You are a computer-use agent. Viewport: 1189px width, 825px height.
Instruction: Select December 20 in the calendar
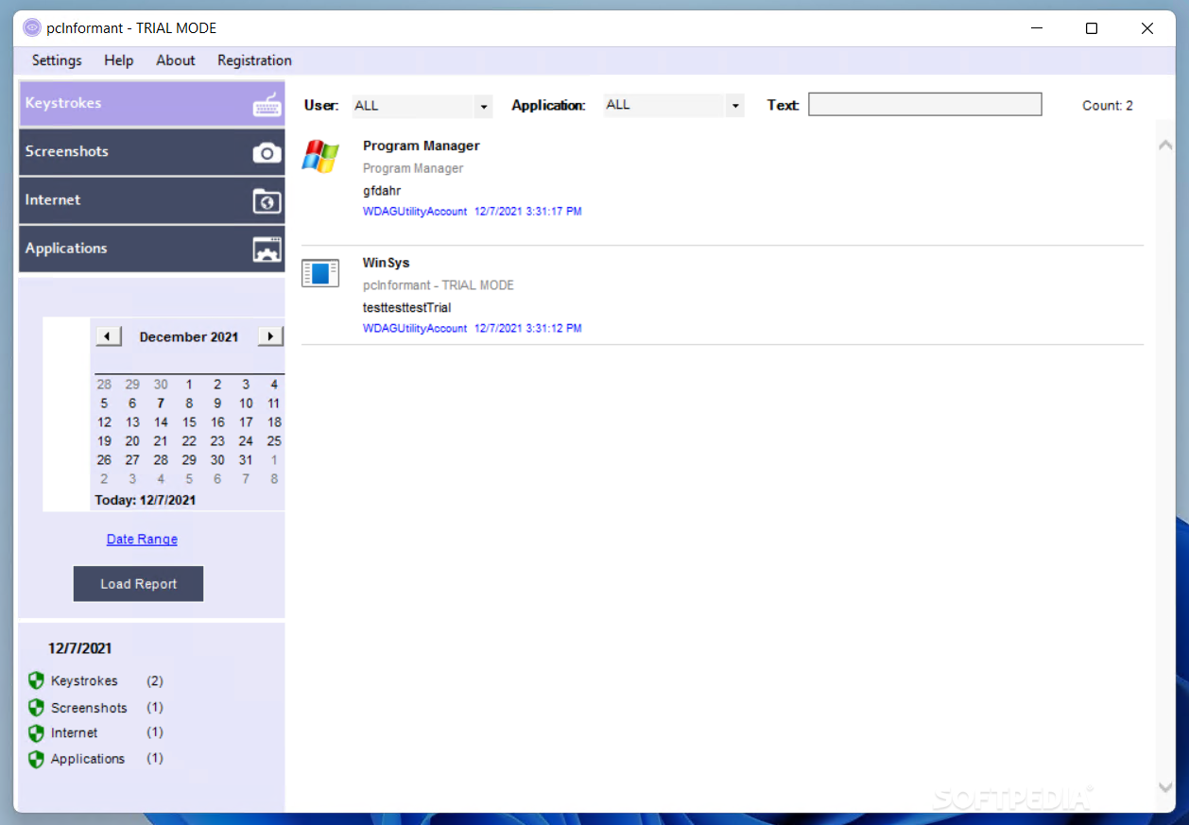132,441
